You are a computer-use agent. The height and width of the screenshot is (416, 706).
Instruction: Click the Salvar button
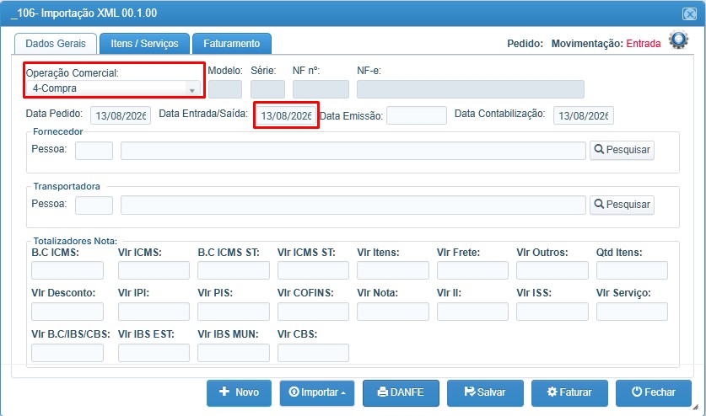click(x=485, y=392)
